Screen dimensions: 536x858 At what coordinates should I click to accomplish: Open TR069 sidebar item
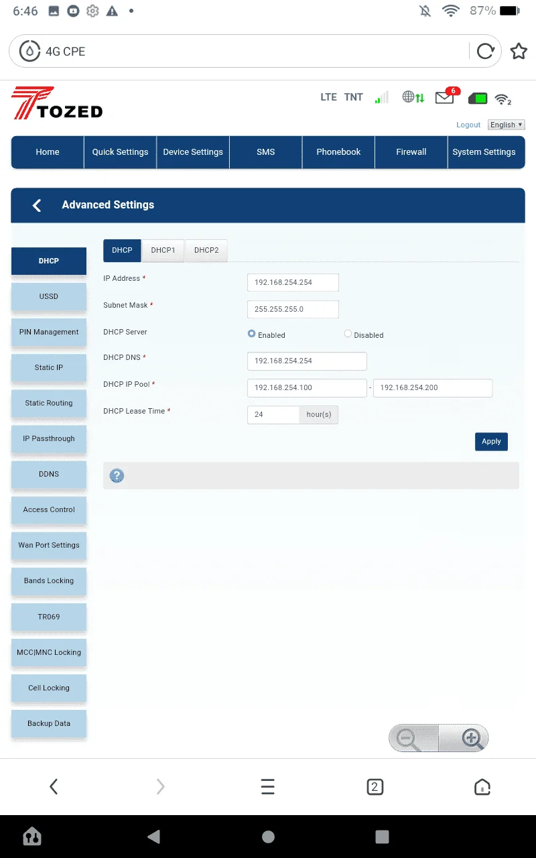click(x=49, y=617)
